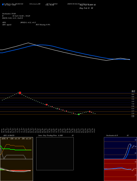Select the 'Stochastics: 59.03' readout
The width and height of the screenshot is (137, 181).
coord(9,14)
